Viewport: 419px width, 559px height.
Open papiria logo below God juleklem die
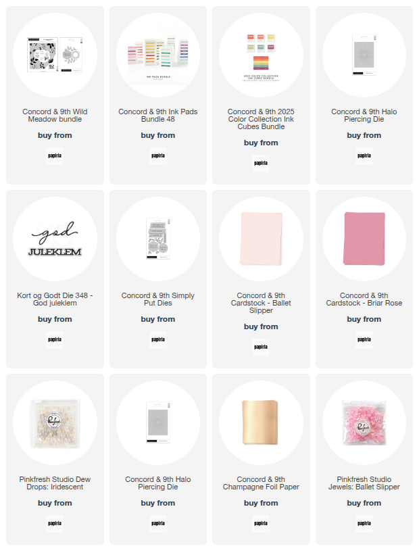[55, 340]
